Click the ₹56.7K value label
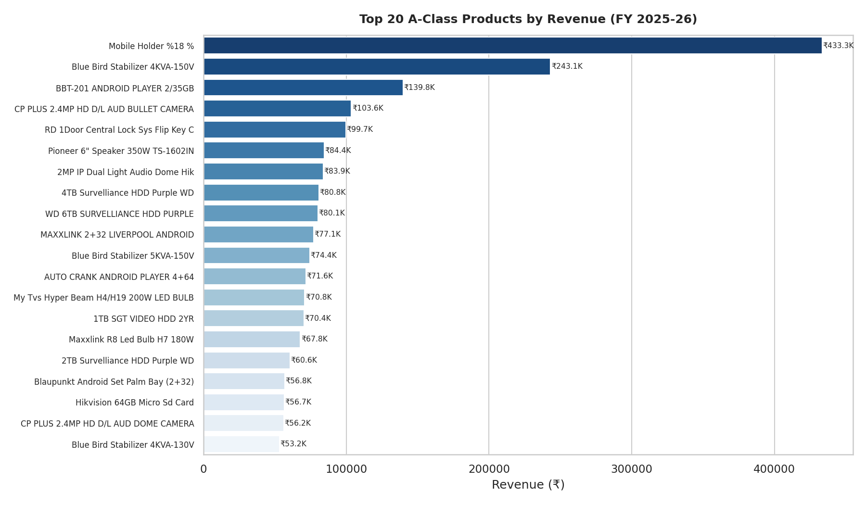Screen dimensions: 866x505 tap(298, 402)
